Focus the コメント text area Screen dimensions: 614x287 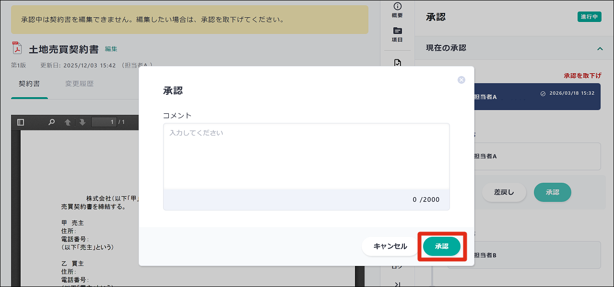(x=306, y=156)
